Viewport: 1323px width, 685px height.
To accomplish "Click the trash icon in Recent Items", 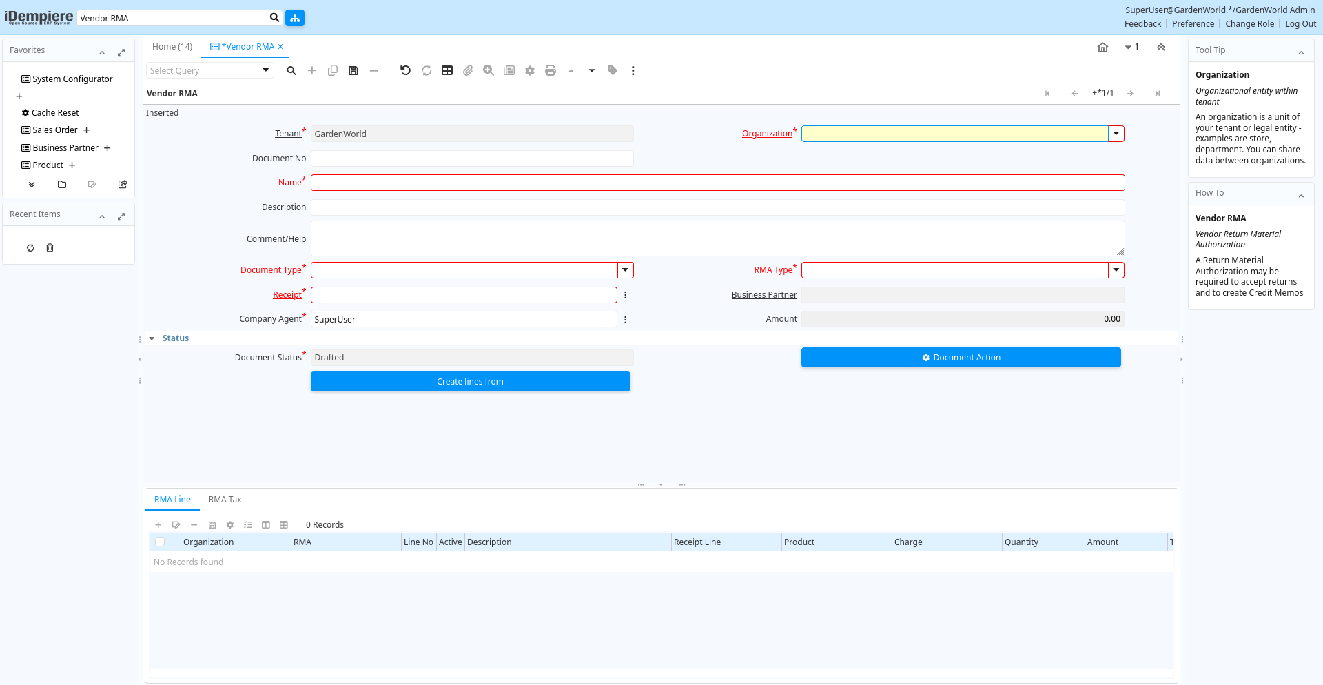I will 50,248.
